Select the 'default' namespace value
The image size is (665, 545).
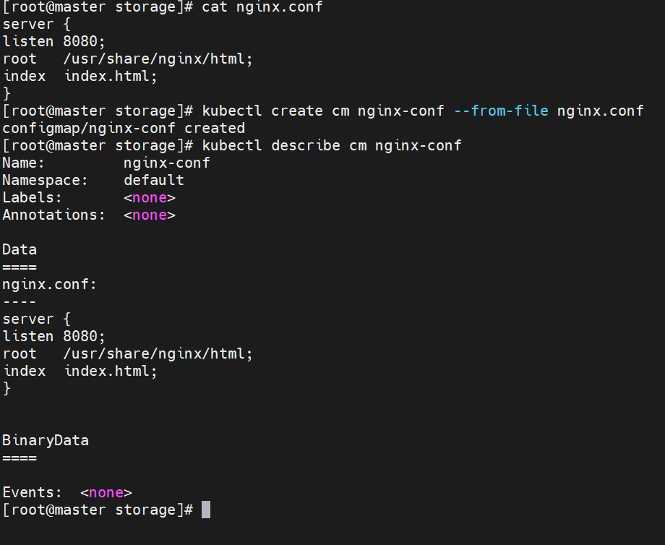coord(153,180)
